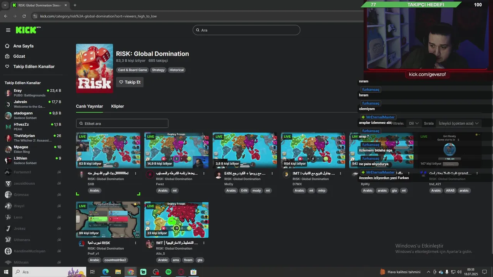Open more options for SXB stream card
Screen dimensions: 493x277
coord(136,174)
